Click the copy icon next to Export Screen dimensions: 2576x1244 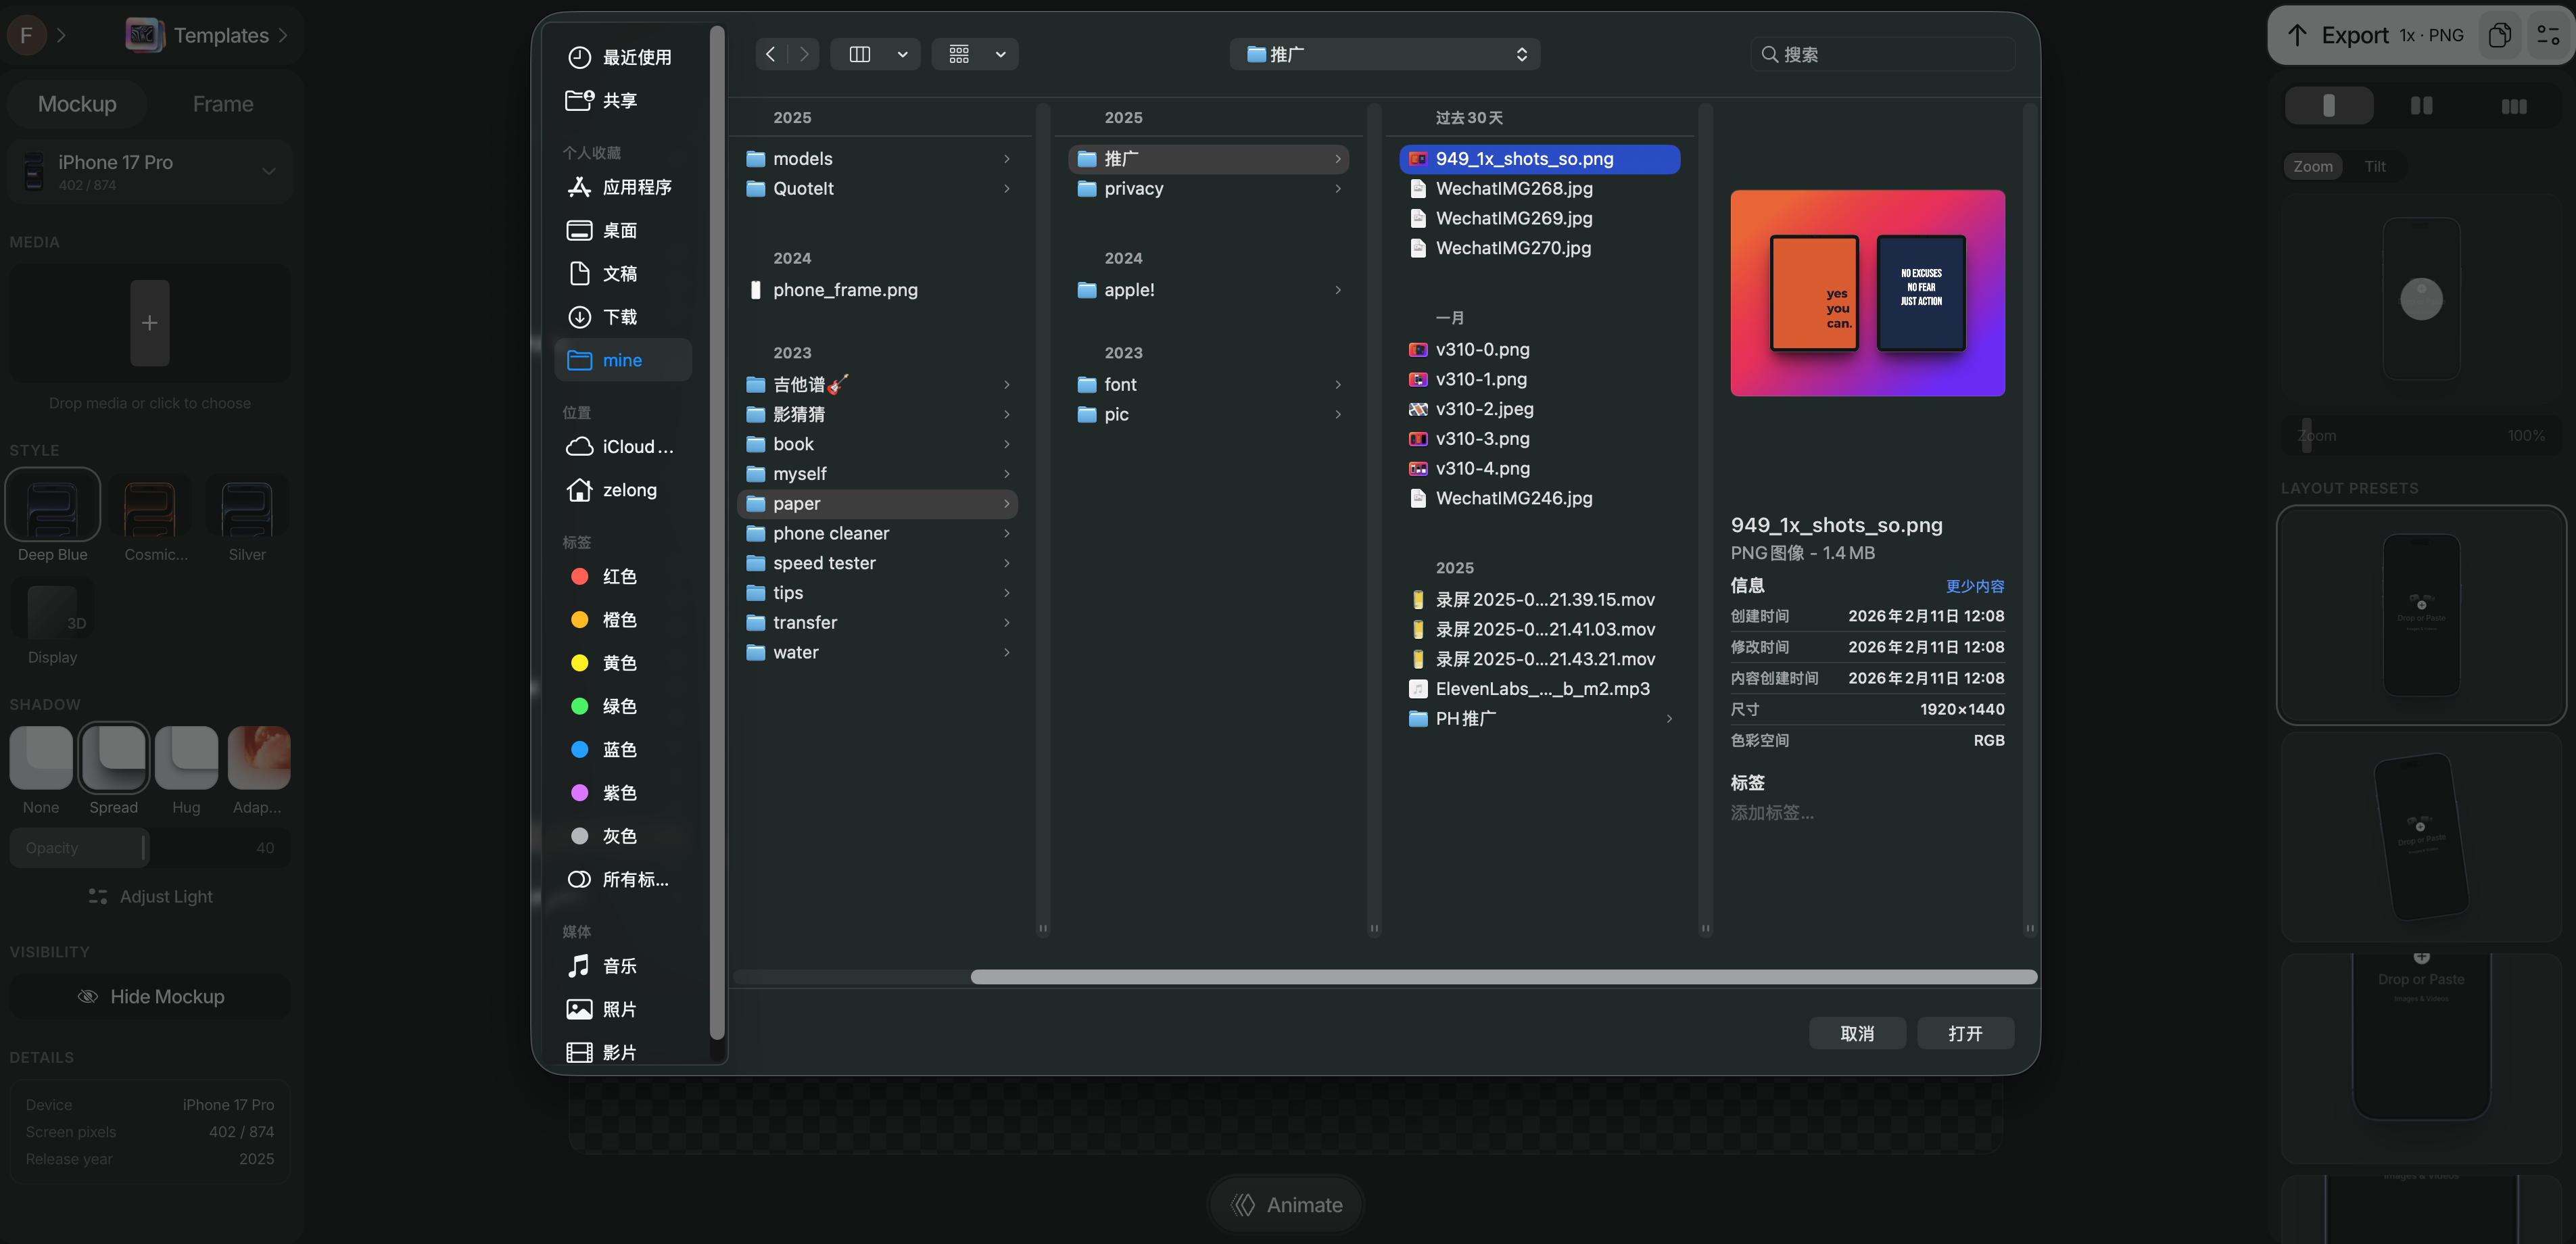[x=2499, y=35]
